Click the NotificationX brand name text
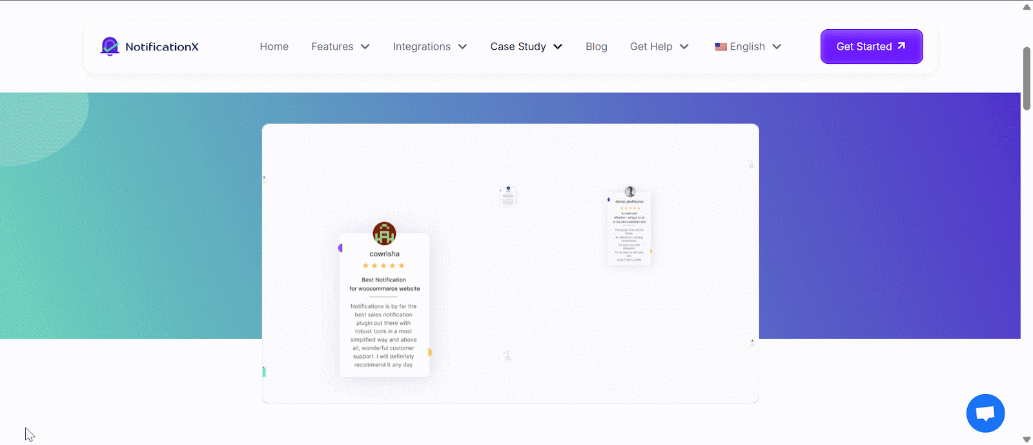Screen dimensions: 1033x445 (x=162, y=47)
